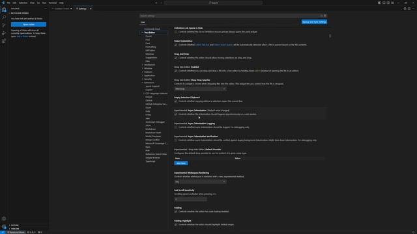Open the Search view in activity bar
The image size is (417, 234).
click(4, 18)
